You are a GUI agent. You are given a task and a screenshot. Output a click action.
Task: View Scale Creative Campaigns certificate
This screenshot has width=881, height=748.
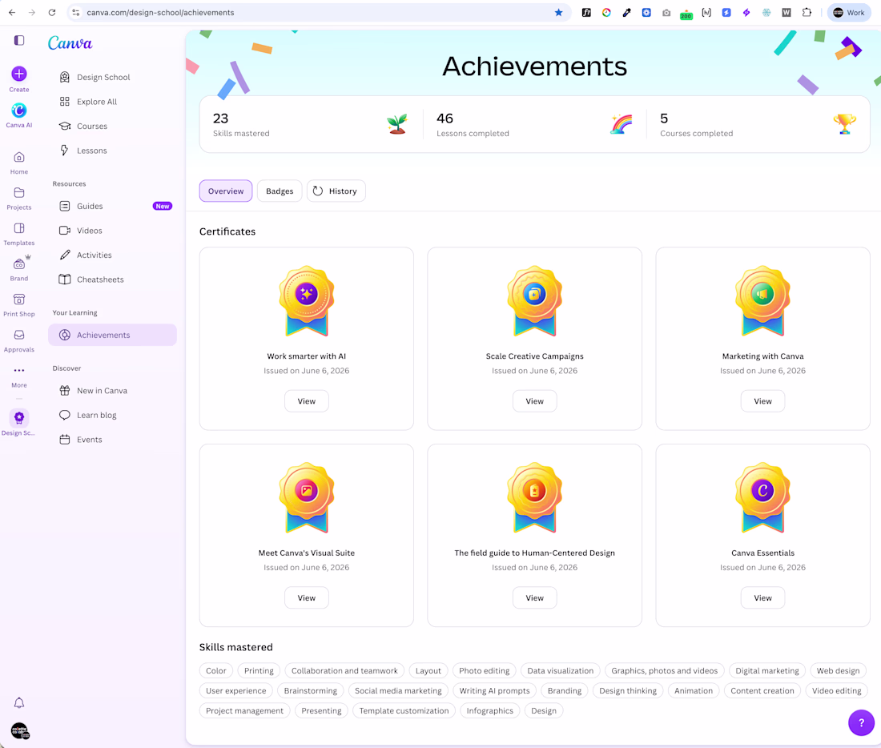click(x=535, y=401)
